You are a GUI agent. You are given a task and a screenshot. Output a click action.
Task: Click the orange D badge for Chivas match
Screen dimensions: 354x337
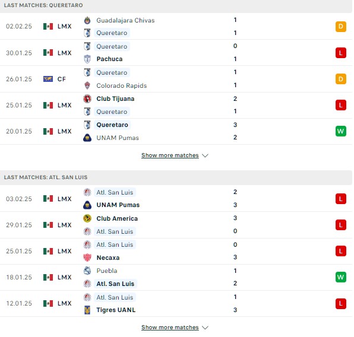pos(341,26)
